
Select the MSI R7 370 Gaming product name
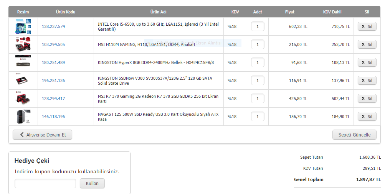point(158,99)
